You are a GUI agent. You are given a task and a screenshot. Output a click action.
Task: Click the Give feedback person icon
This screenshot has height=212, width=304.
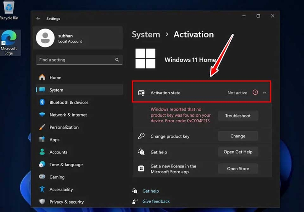pos(135,201)
